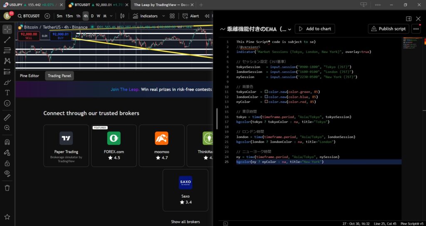Open the candlestick chart style selector
This screenshot has height=226, width=426.
pos(123,16)
